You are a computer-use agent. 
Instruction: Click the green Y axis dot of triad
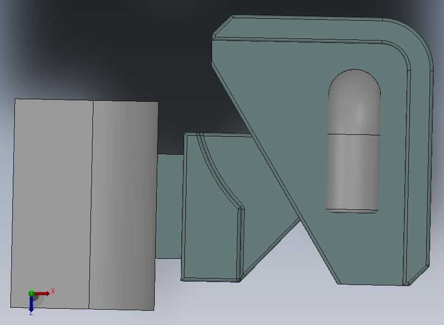[x=31, y=293]
